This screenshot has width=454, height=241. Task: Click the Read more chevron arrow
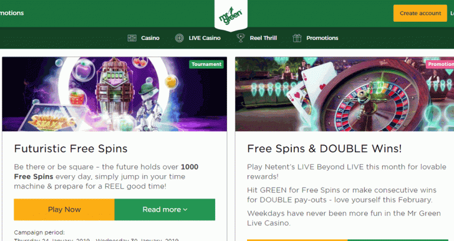pyautogui.click(x=185, y=210)
